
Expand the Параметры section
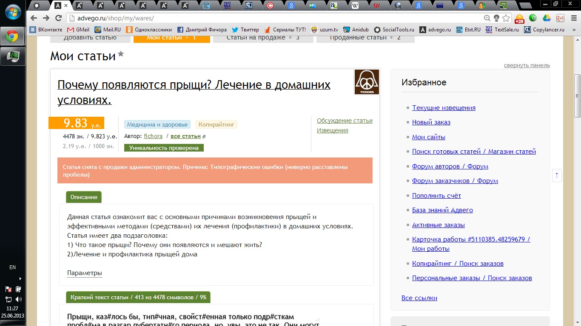[85, 273]
